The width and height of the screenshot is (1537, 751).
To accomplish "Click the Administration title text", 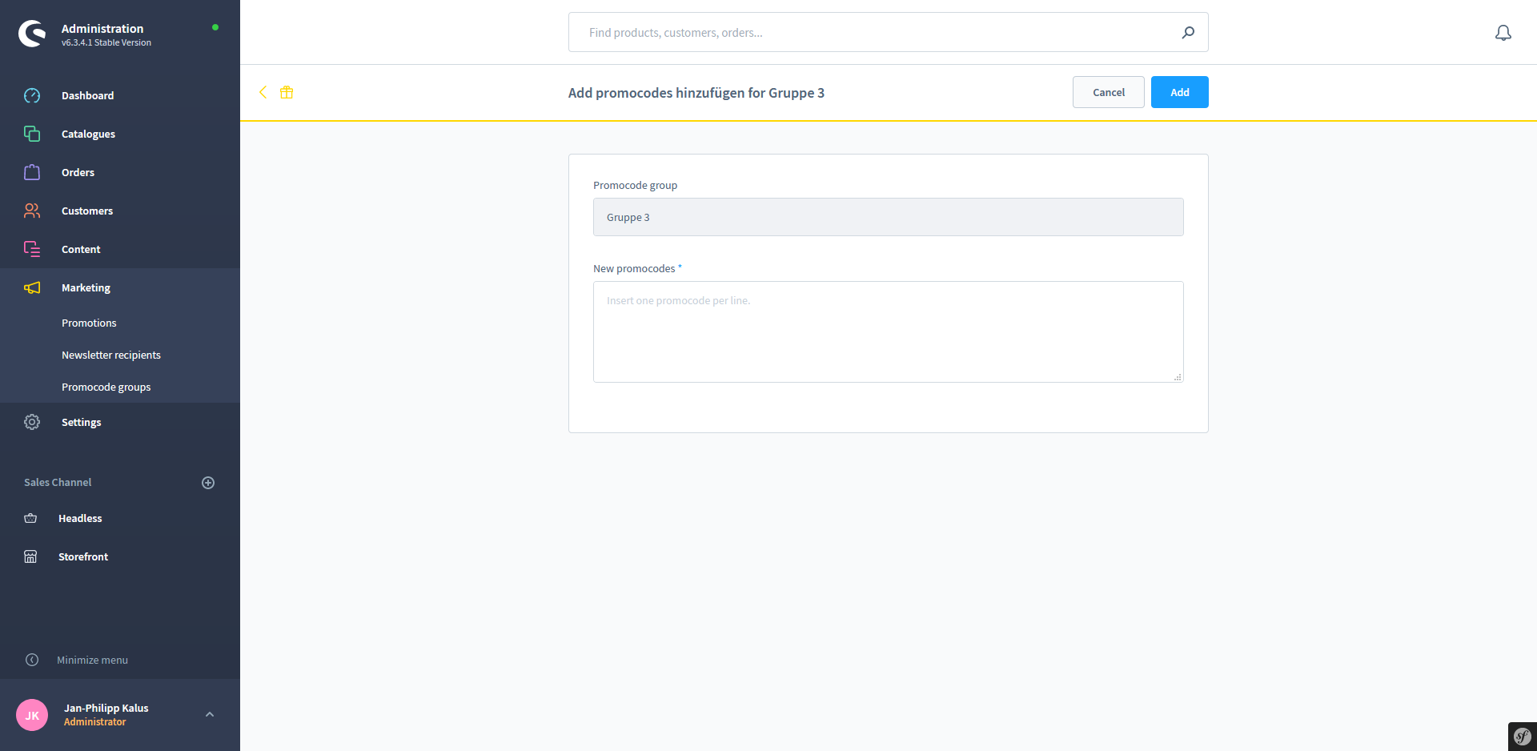I will 102,28.
